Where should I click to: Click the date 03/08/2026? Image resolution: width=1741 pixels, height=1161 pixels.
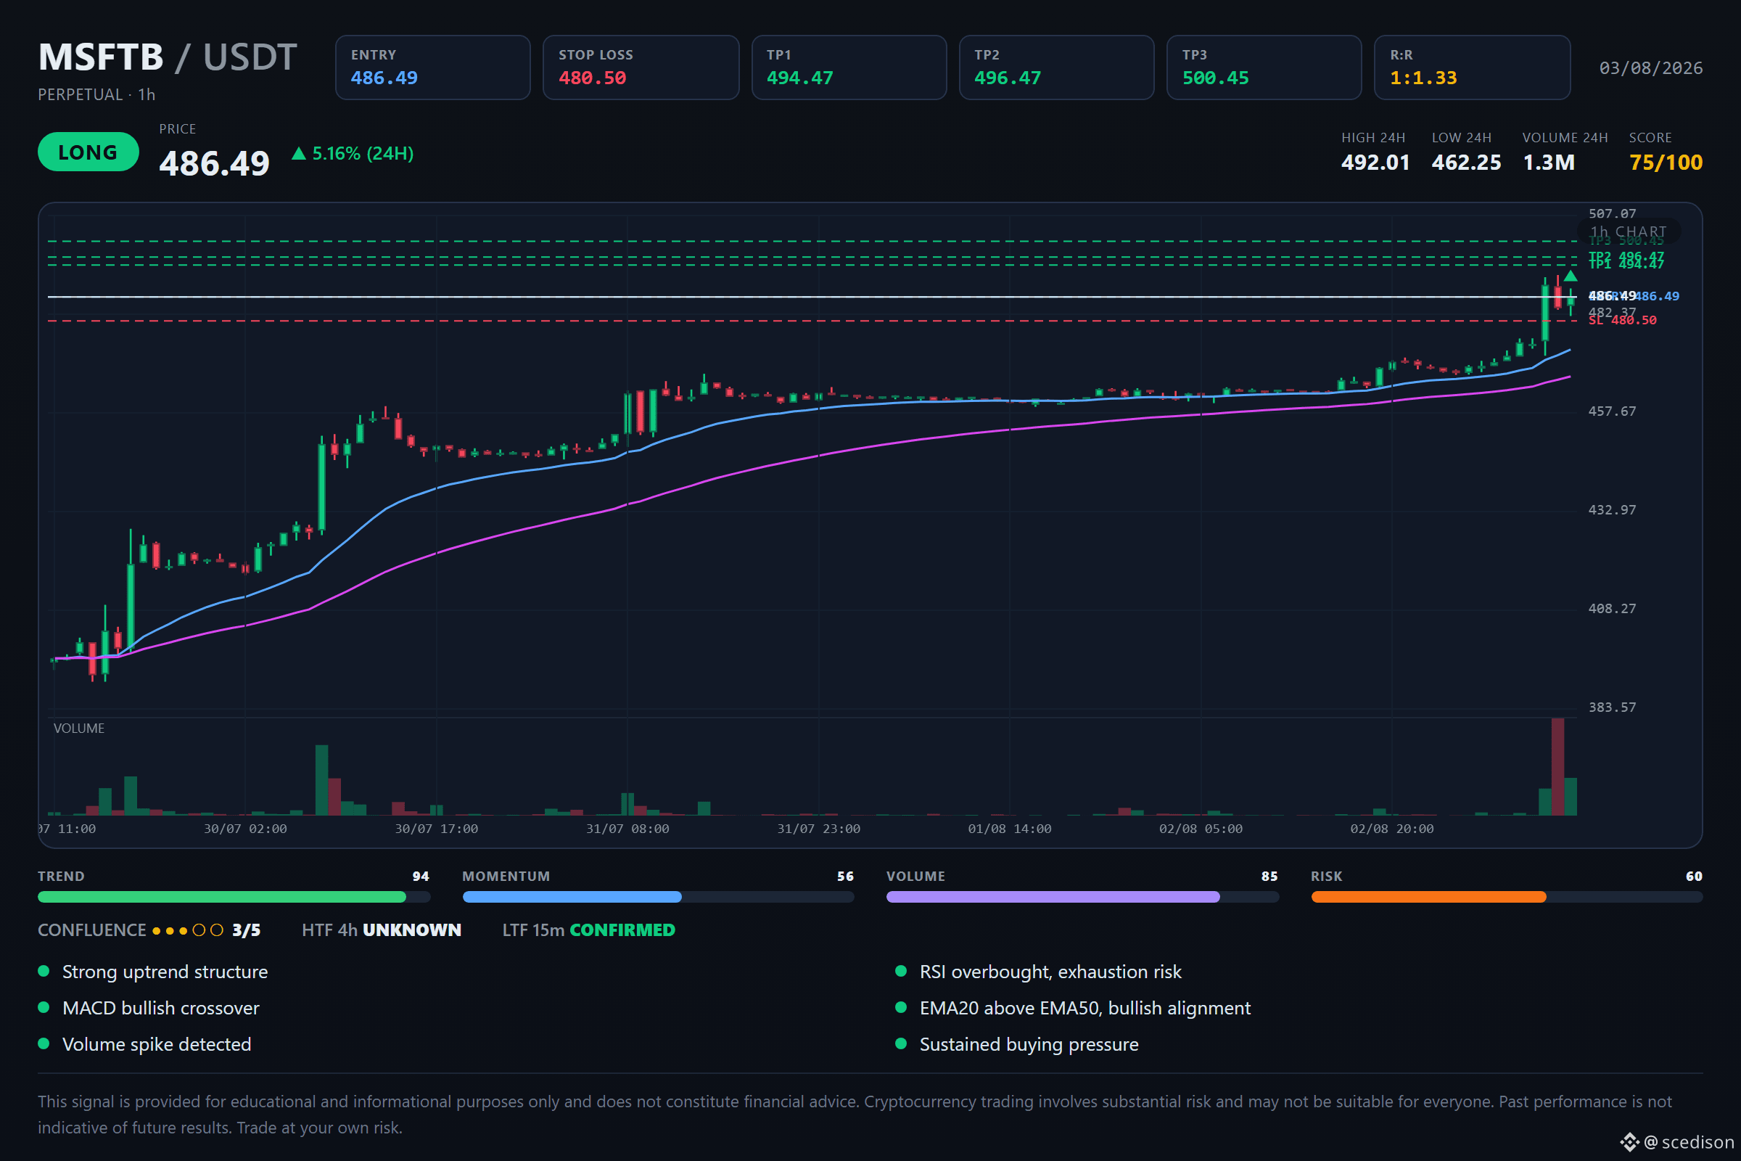pyautogui.click(x=1651, y=68)
